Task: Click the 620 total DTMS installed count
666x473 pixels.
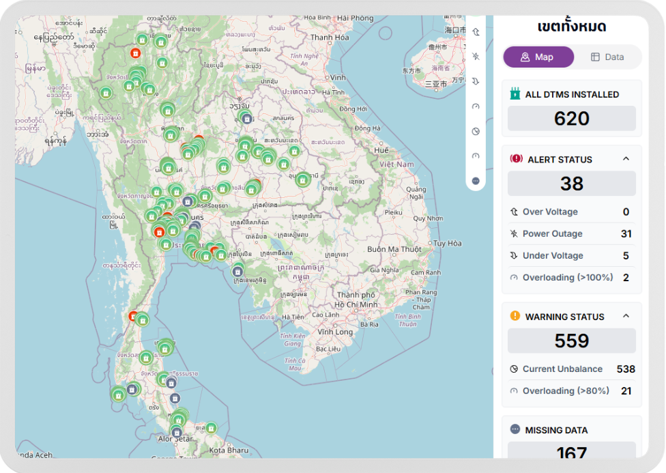Action: [x=572, y=118]
